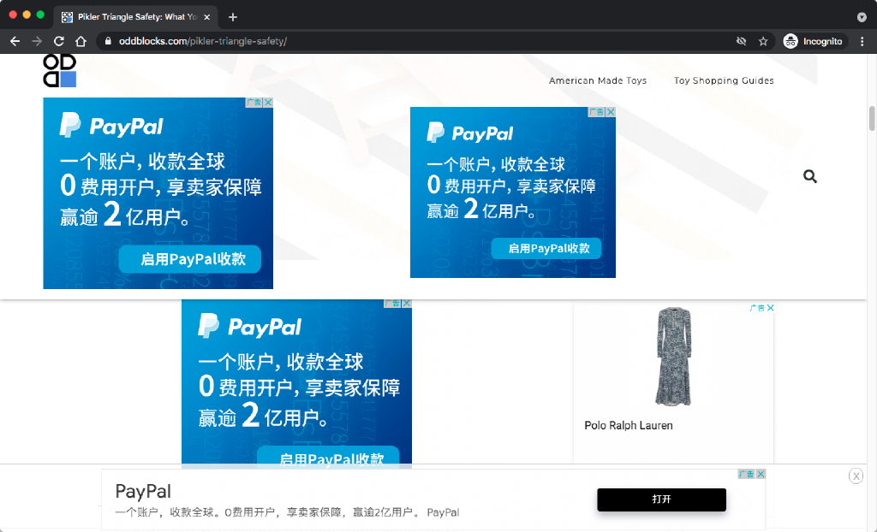Viewport: 877px width, 532px height.
Task: Close the lower PayPal ad in the article area
Action: 407,304
